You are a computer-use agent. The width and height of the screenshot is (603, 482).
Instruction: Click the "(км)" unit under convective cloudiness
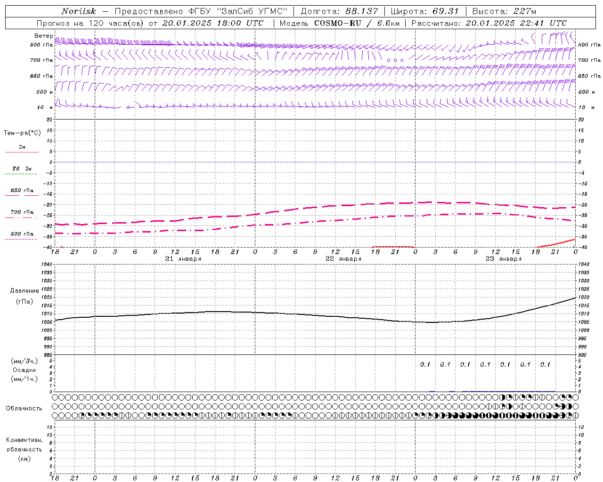coord(24,458)
